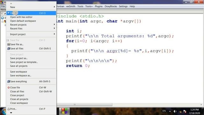
Task: Click the submenu arrow next to Recent files
Action: 54,28
